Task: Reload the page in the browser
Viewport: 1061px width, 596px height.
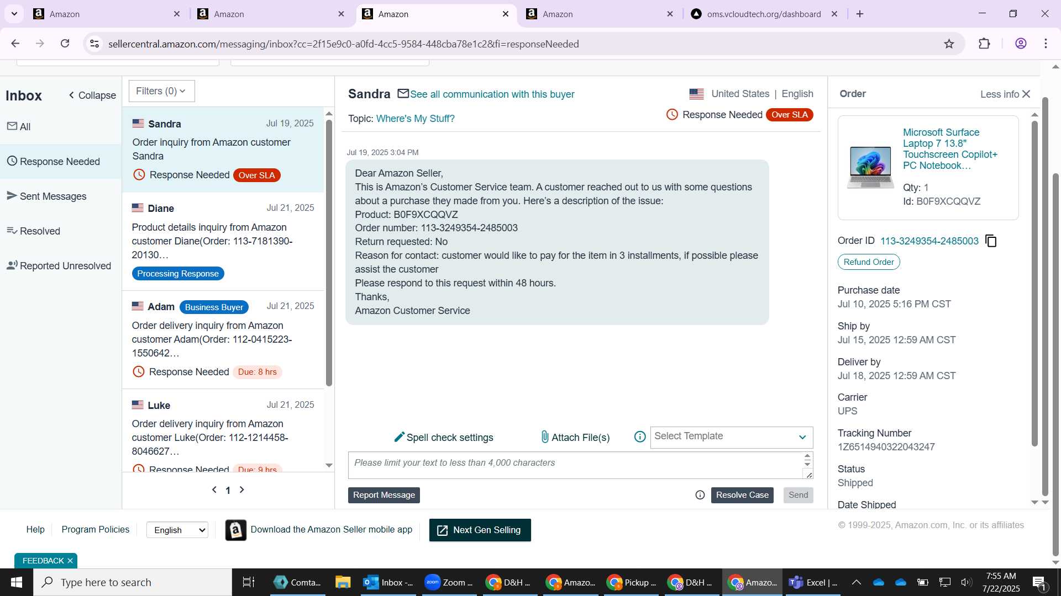Action: click(65, 44)
